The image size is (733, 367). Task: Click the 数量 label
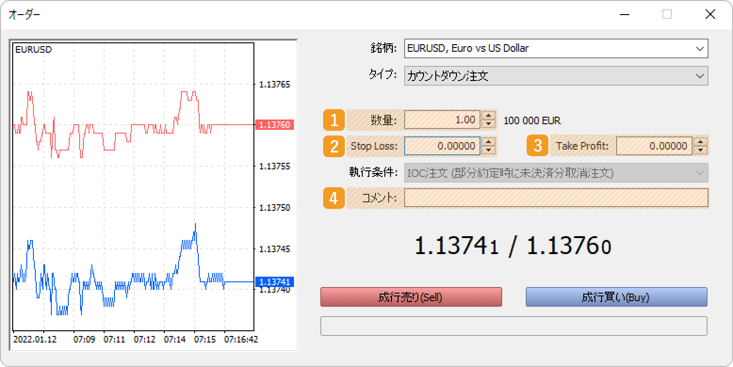pos(384,120)
